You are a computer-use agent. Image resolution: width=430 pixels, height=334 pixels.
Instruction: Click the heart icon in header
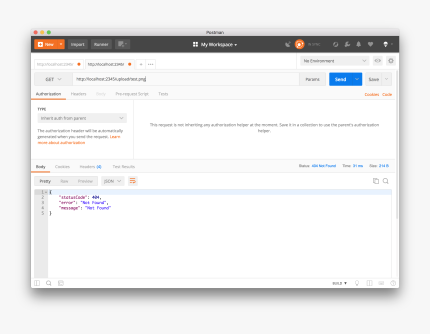370,44
